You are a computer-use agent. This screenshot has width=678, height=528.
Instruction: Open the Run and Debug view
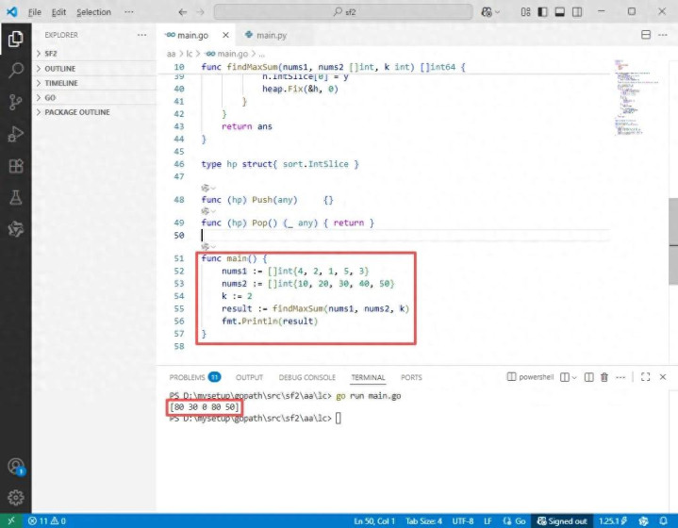(16, 134)
